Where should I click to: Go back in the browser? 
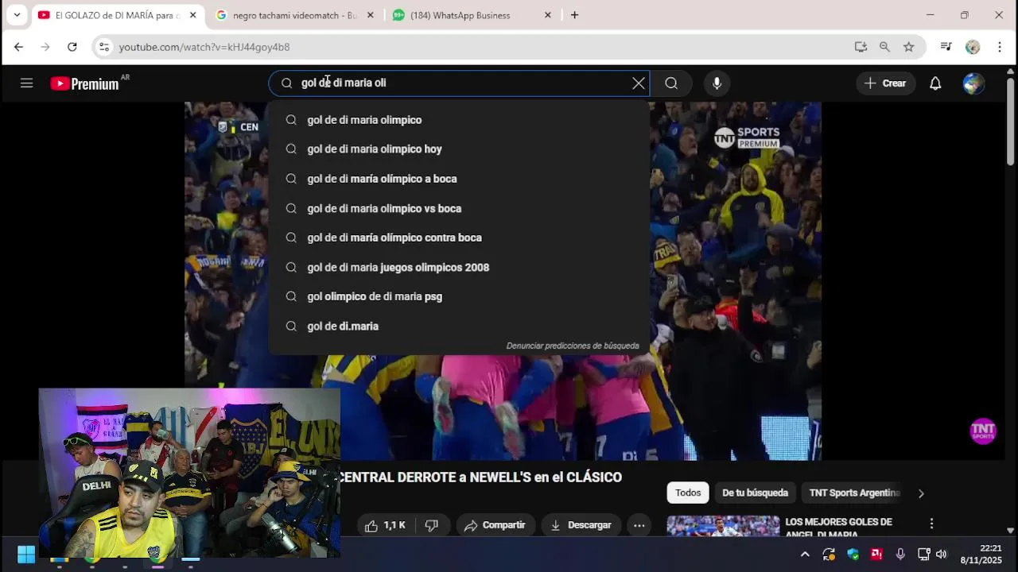click(x=18, y=47)
